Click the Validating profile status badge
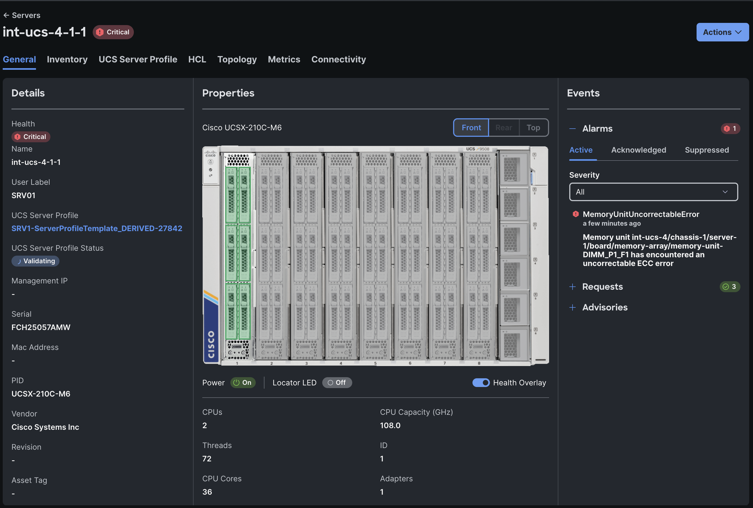 click(x=35, y=261)
